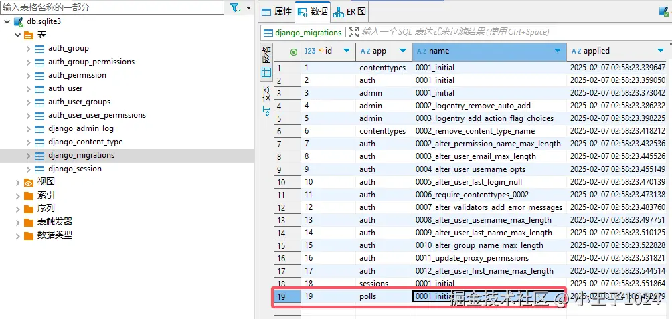Open the filter settings dropdown arrow

(x=248, y=8)
